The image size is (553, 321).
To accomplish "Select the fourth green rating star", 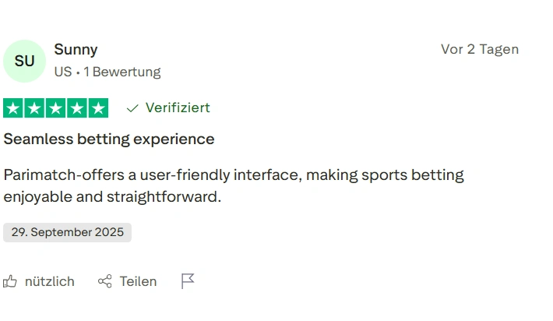I will point(76,108).
